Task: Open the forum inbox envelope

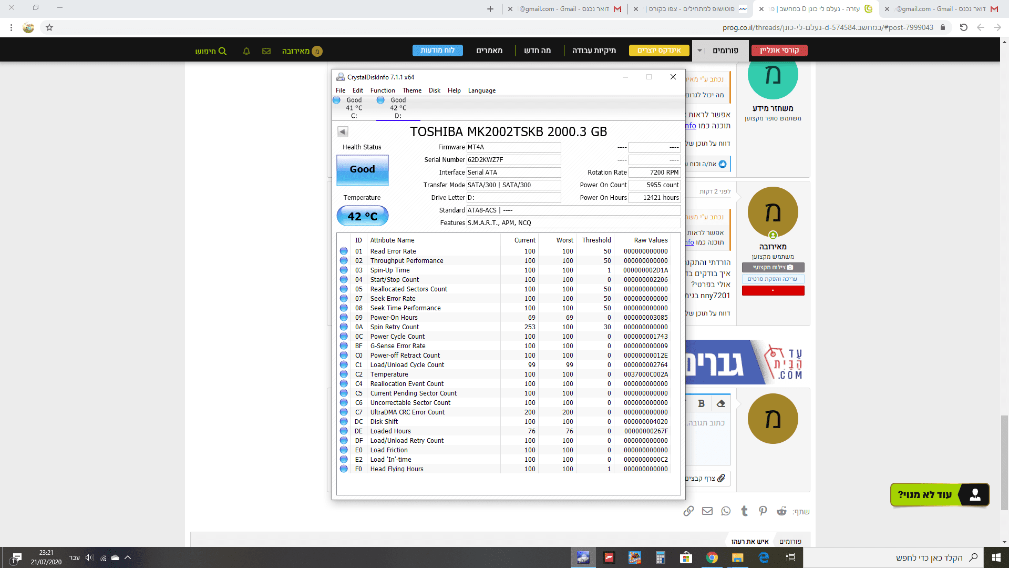Action: pyautogui.click(x=266, y=51)
